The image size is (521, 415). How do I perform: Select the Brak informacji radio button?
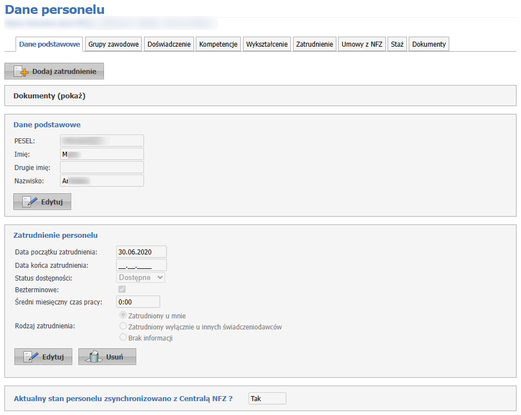click(123, 337)
